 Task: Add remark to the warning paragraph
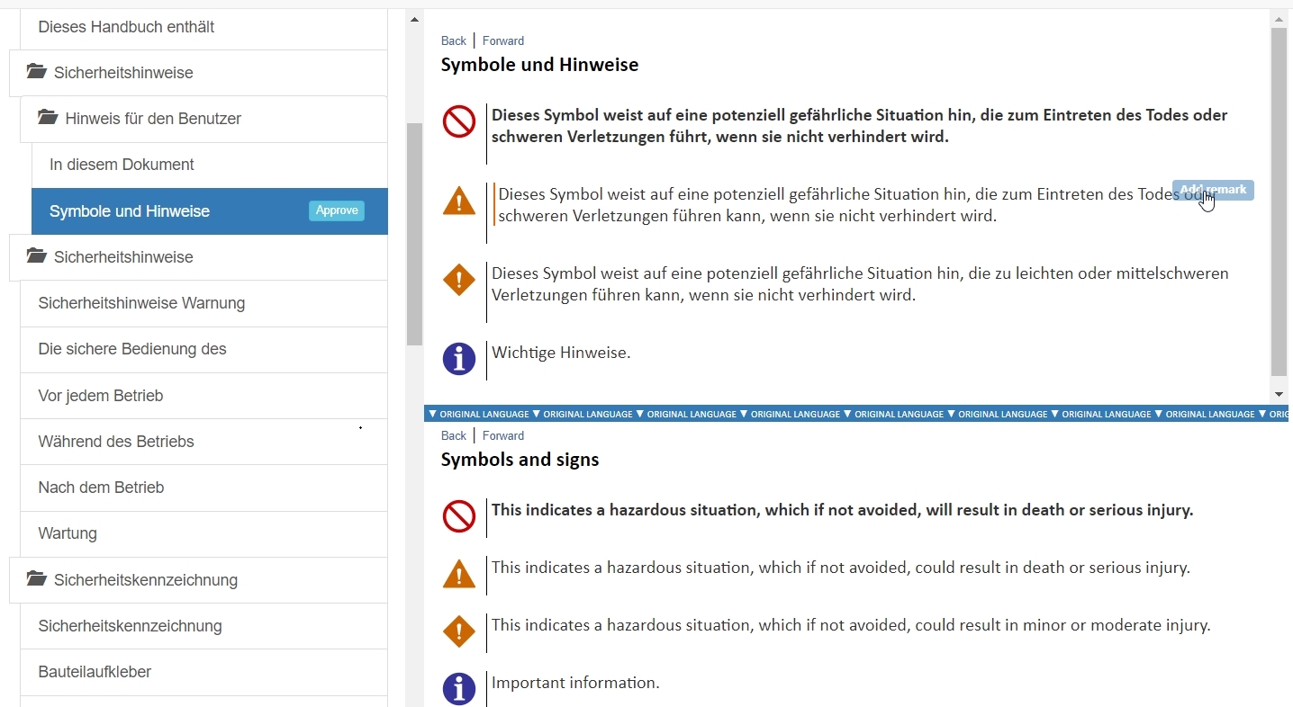1213,190
